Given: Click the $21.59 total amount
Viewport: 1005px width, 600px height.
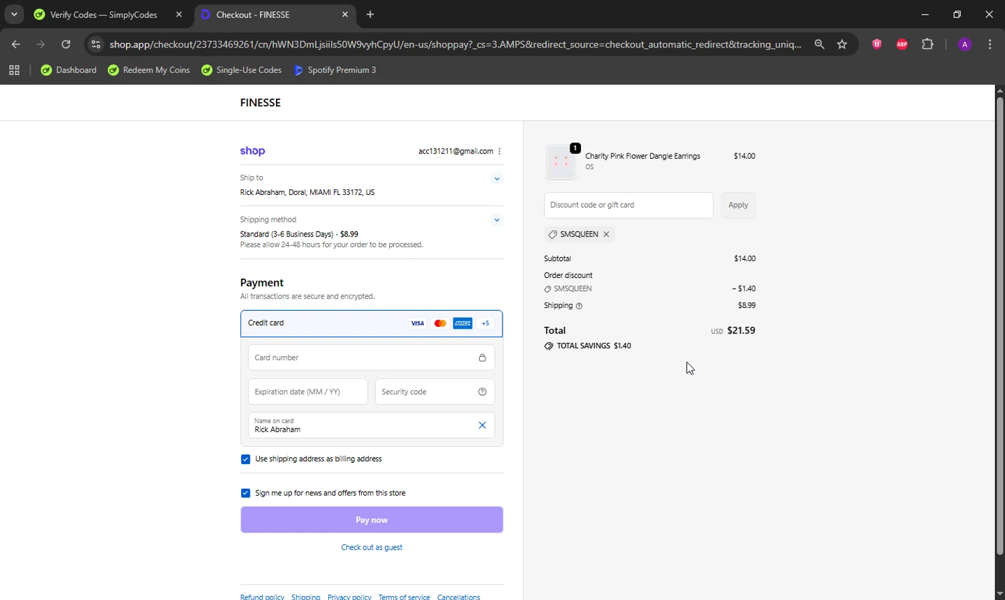Looking at the screenshot, I should coord(741,330).
